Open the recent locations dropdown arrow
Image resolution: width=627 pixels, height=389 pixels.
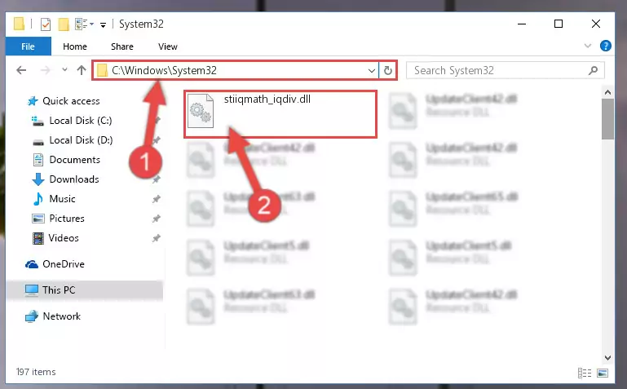pyautogui.click(x=64, y=70)
